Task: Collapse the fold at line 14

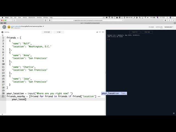Action: 5,76
